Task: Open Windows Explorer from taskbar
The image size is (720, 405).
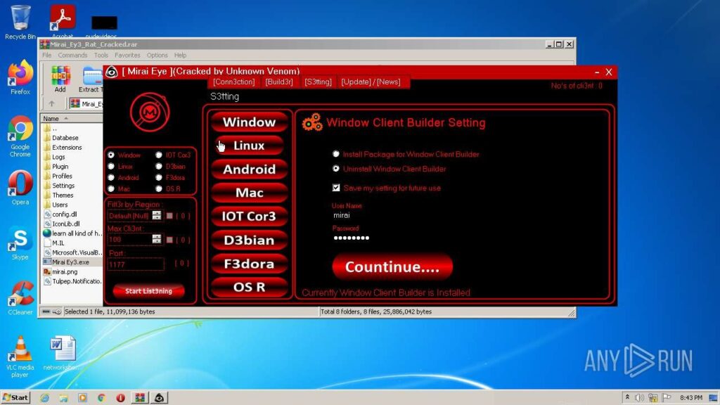Action: point(63,398)
